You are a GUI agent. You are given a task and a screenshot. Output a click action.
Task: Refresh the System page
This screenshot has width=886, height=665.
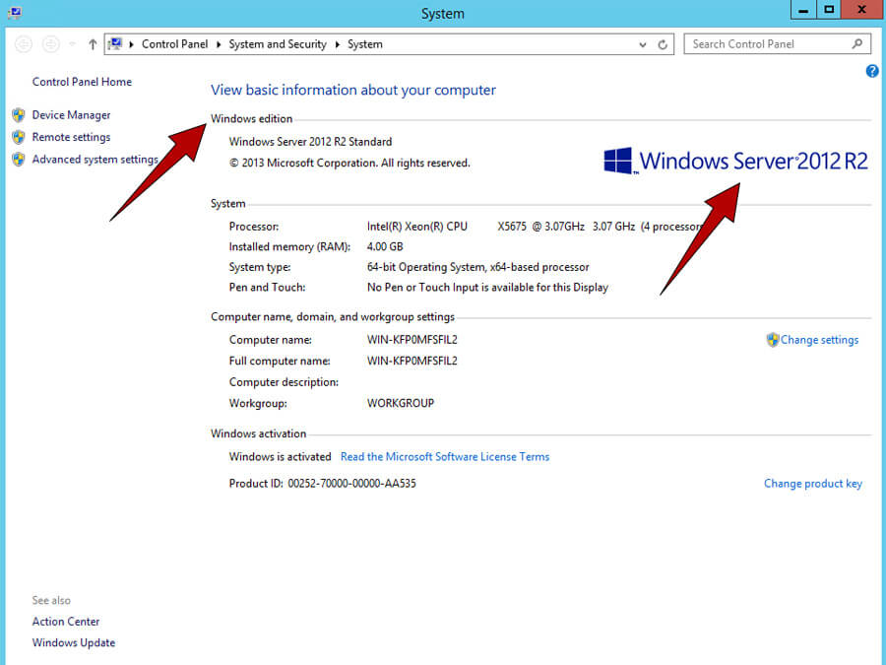[x=663, y=44]
